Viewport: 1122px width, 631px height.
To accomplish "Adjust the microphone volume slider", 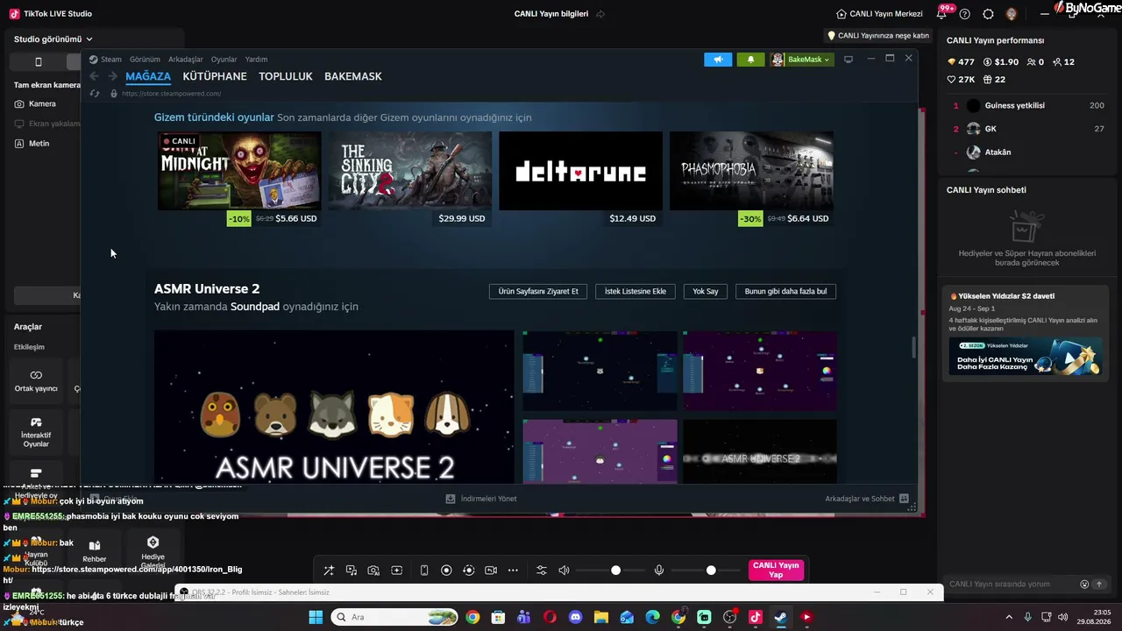I will pos(707,571).
